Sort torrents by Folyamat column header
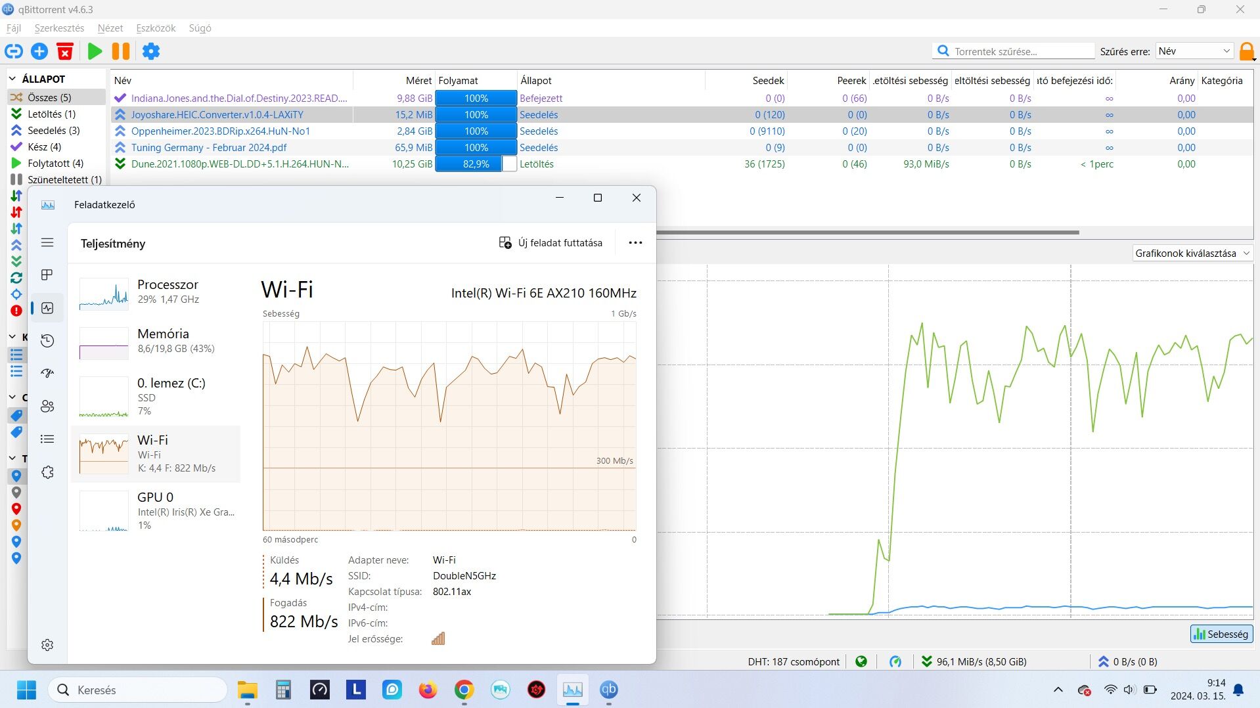 click(476, 80)
